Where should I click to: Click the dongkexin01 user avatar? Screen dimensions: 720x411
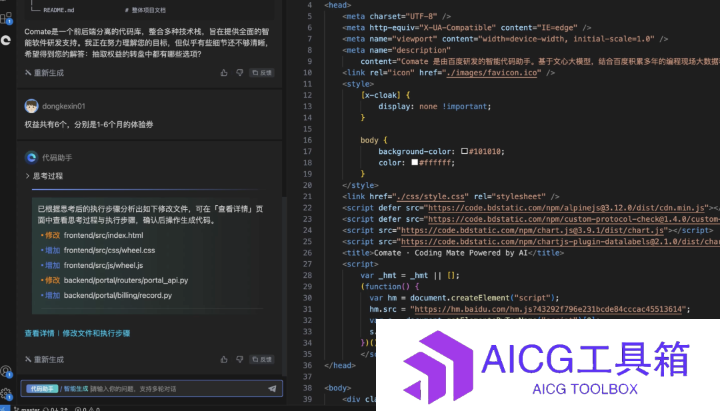(31, 106)
